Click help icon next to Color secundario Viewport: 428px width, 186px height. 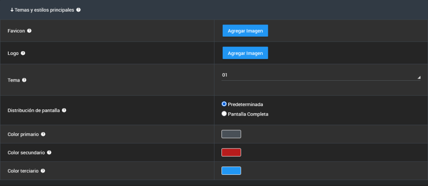[x=49, y=153]
